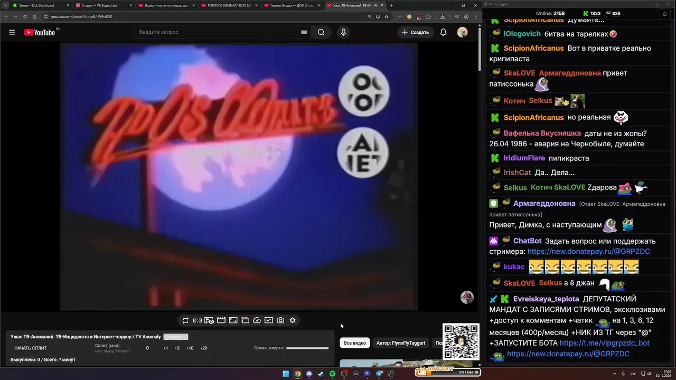This screenshot has width=676, height=380.
Task: Click the filmstrip window icon in player toolbar
Action: pyautogui.click(x=245, y=320)
